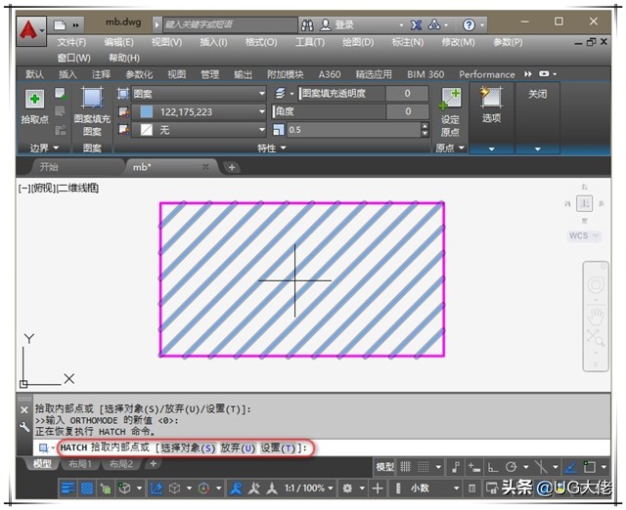Open the 选项 hatch options icon
The width and height of the screenshot is (626, 510).
[491, 100]
